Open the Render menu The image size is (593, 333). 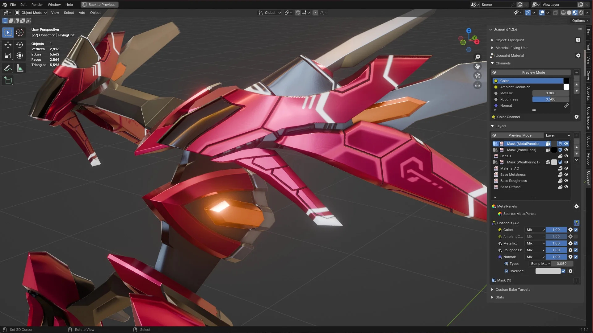coord(37,5)
